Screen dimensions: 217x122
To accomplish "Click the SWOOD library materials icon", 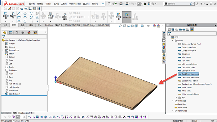I will click(192, 29).
